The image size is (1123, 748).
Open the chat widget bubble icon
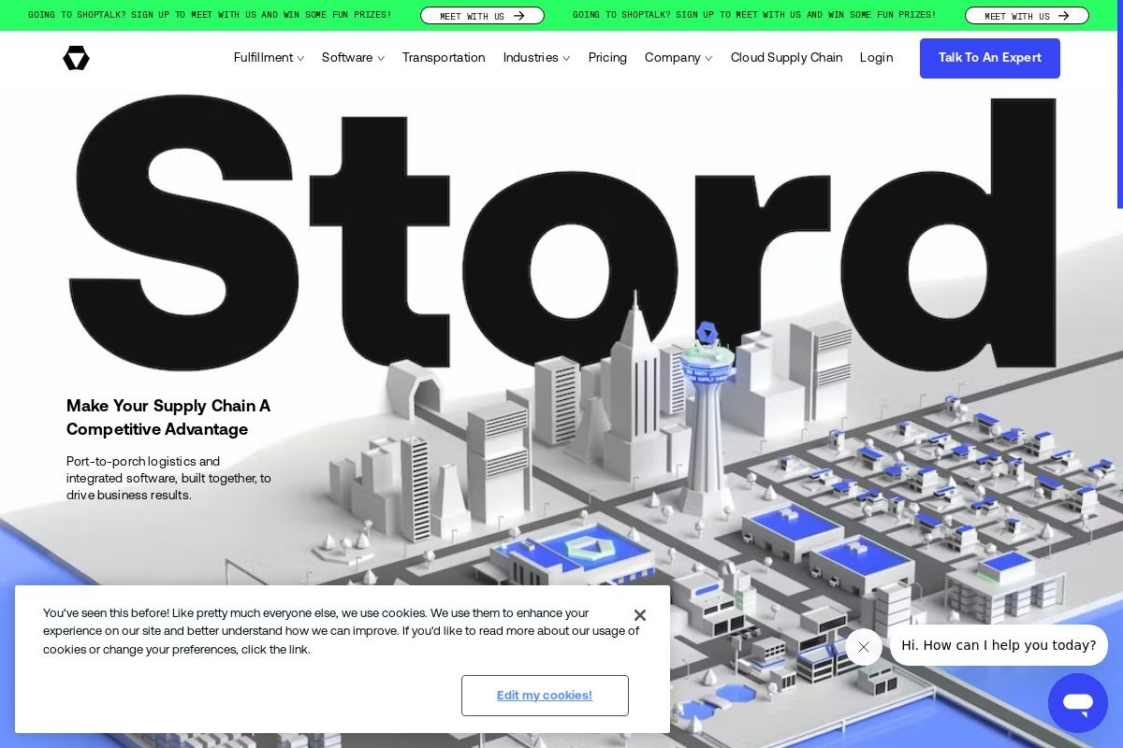click(x=1078, y=703)
